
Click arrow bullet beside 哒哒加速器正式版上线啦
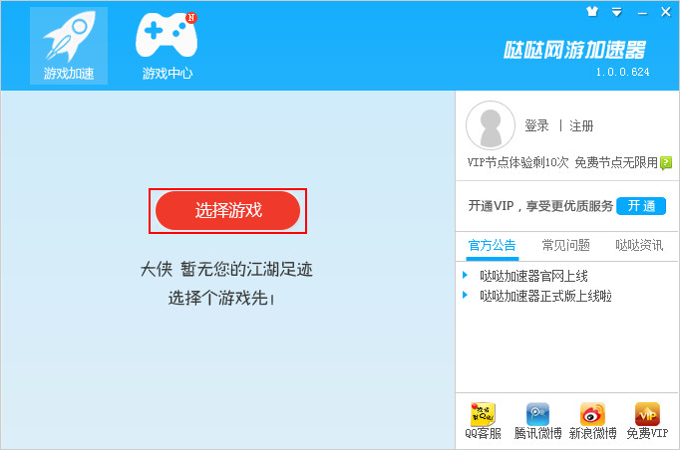(x=465, y=295)
